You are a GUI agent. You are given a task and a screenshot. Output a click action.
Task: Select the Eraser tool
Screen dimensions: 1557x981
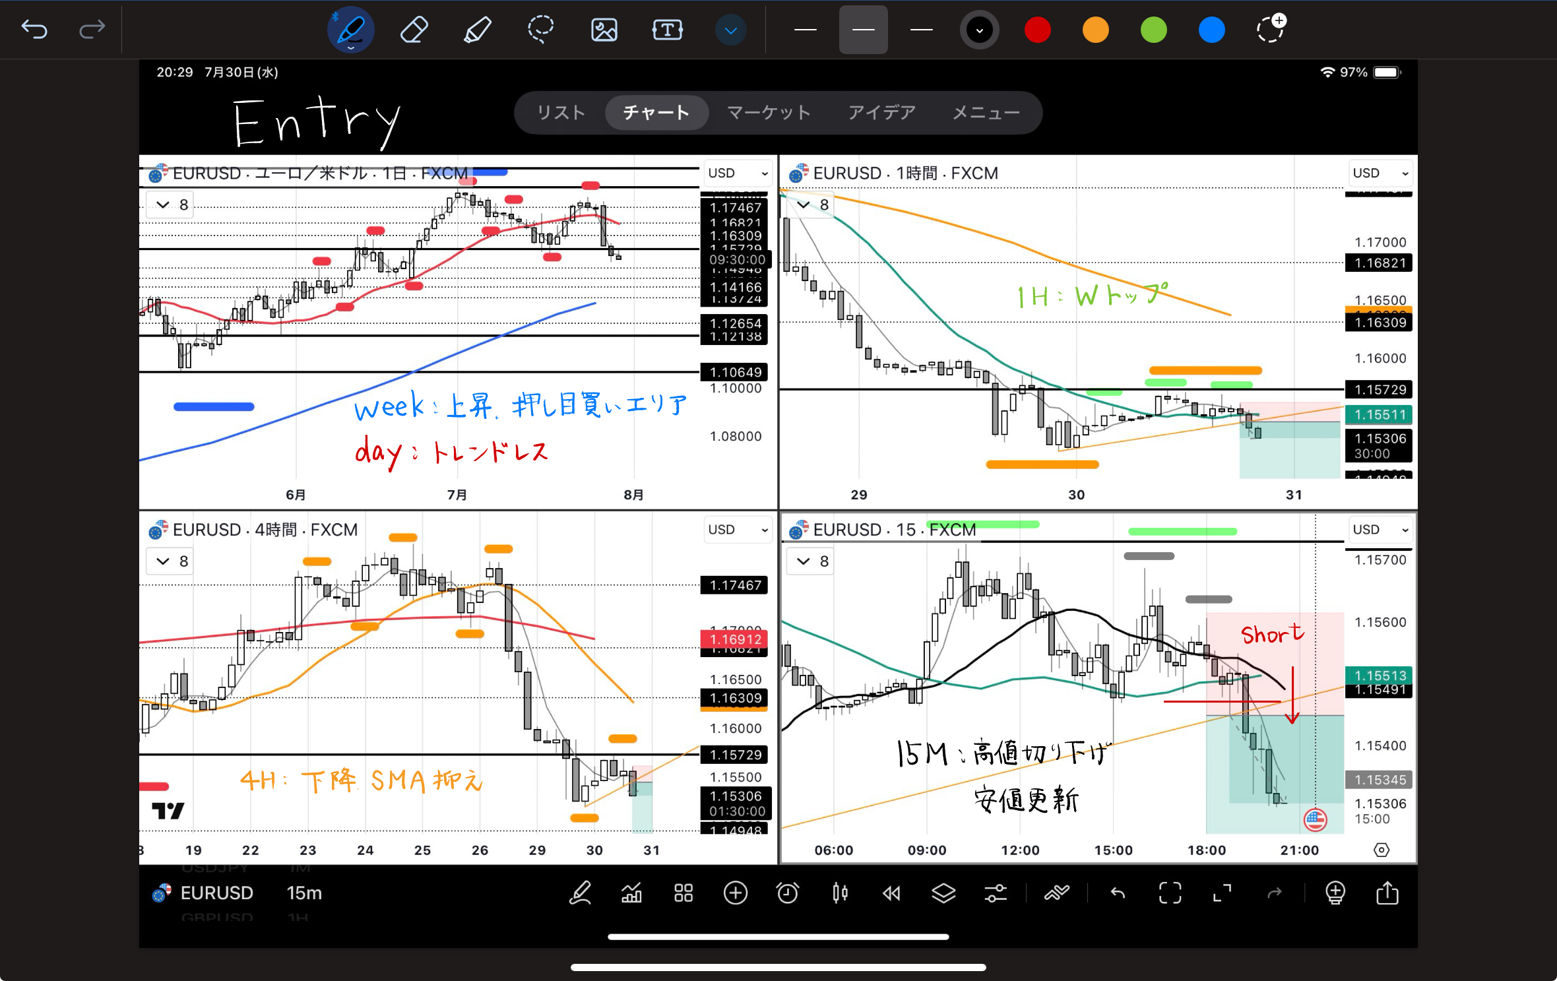pos(414,30)
